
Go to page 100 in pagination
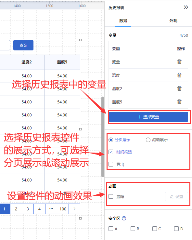click(63, 209)
